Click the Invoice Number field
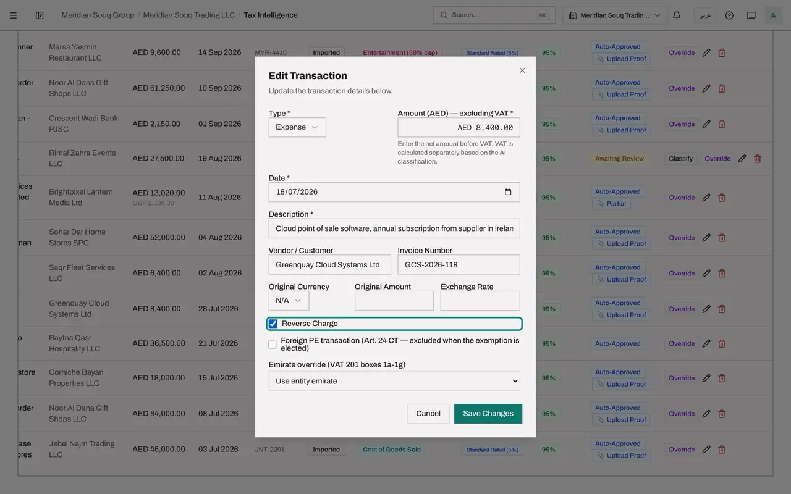 [x=459, y=264]
